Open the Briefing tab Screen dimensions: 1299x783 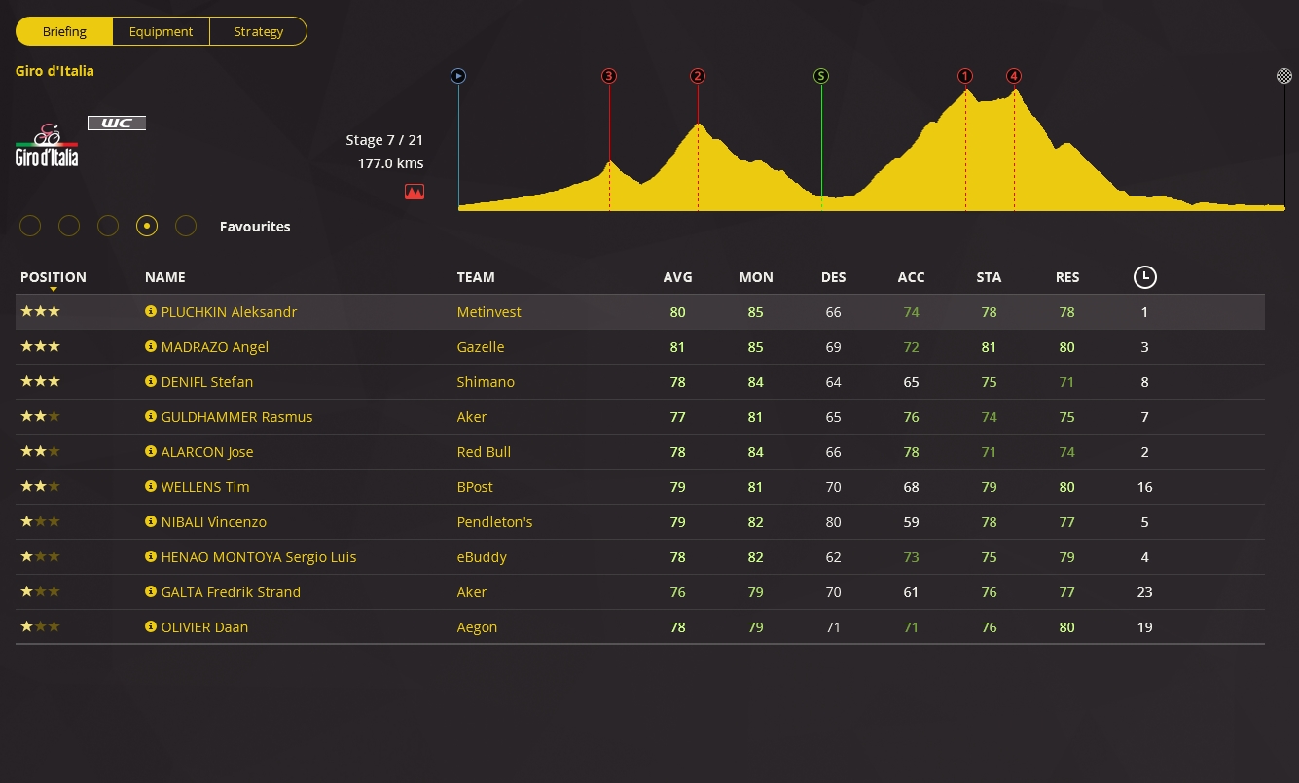pyautogui.click(x=64, y=31)
